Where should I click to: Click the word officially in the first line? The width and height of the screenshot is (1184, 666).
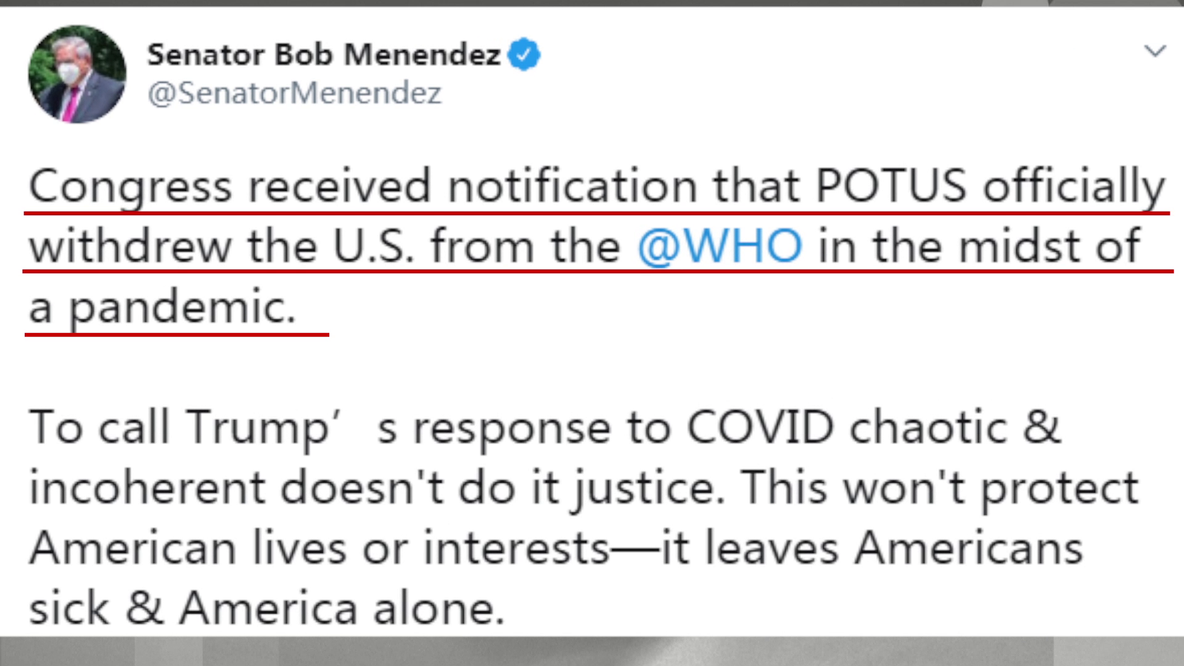[x=1074, y=187]
